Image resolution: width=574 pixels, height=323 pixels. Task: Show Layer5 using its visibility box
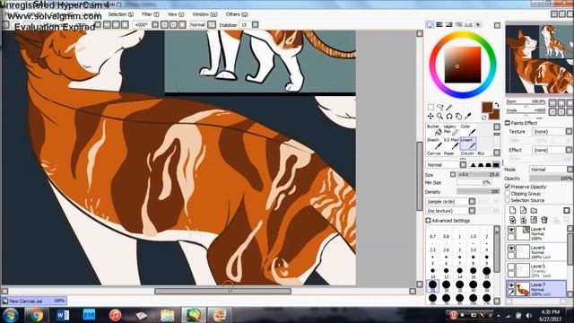click(x=511, y=266)
